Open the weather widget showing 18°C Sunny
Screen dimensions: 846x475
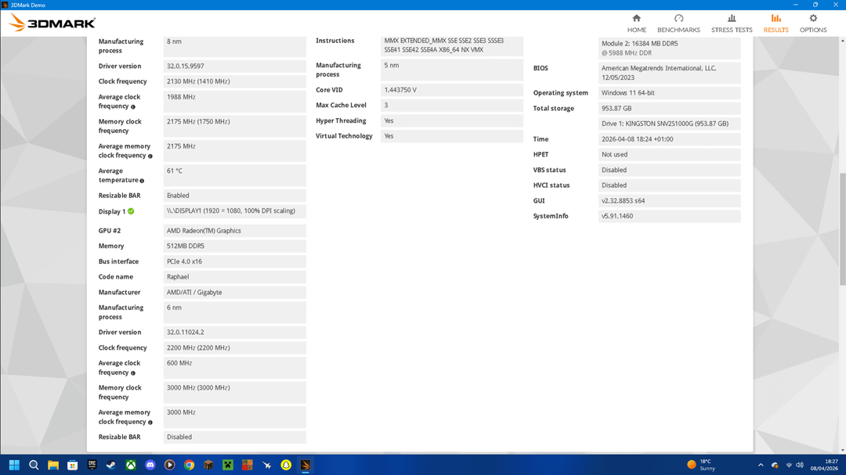tap(701, 465)
